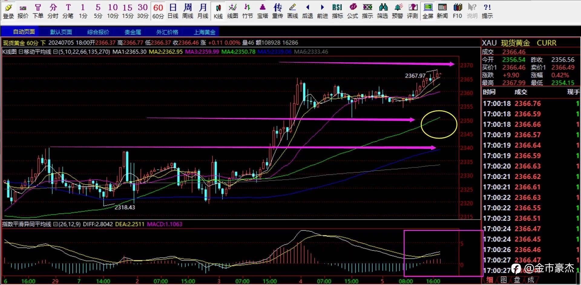Click the tick row with price 2366.76
Image resolution: width=581 pixels, height=285 pixels.
[531, 103]
